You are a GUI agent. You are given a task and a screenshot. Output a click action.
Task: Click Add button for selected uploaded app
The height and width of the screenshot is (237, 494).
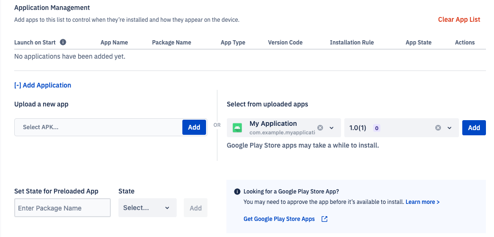click(x=474, y=128)
